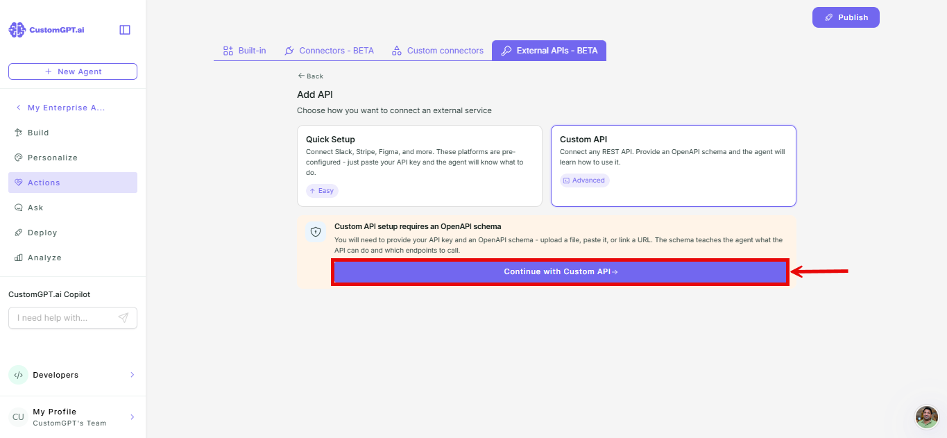The width and height of the screenshot is (947, 438).
Task: Click Continue with Custom API button
Action: 560,272
